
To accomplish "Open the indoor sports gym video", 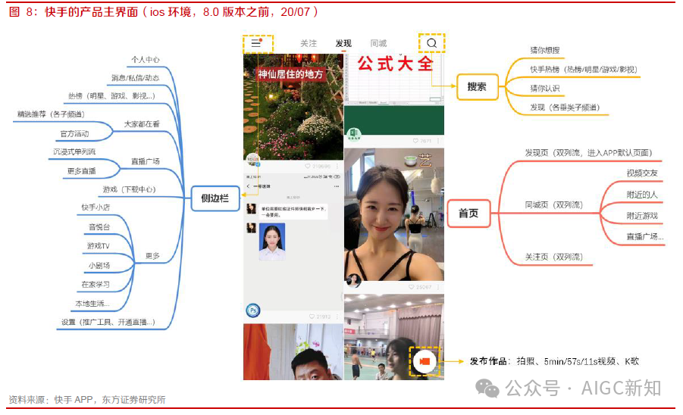I will click(394, 337).
